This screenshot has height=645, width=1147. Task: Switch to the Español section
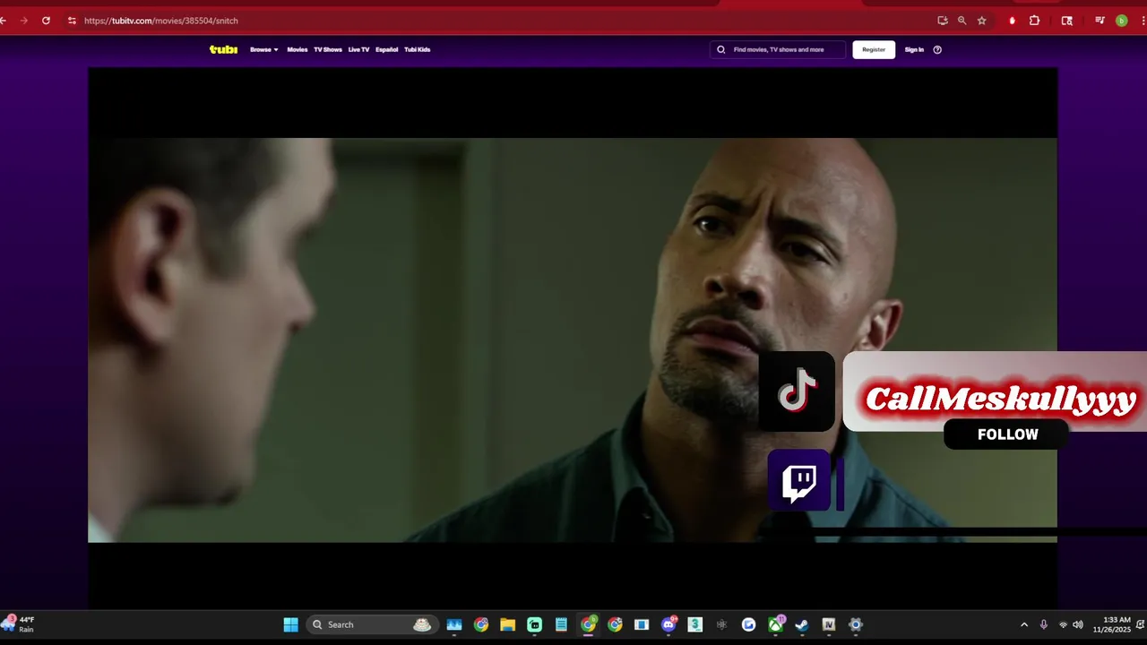coord(386,49)
